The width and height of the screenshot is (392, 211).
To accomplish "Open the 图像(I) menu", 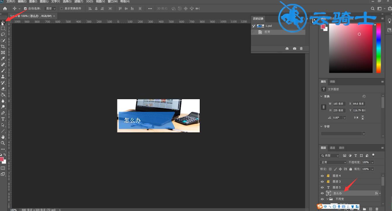I will (33, 1).
